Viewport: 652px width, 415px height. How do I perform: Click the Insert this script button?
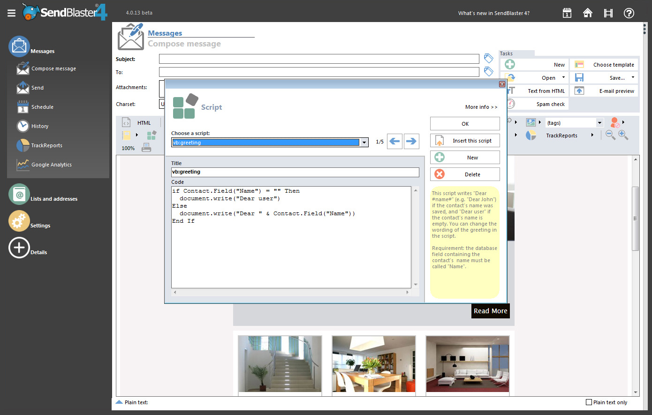tap(465, 141)
